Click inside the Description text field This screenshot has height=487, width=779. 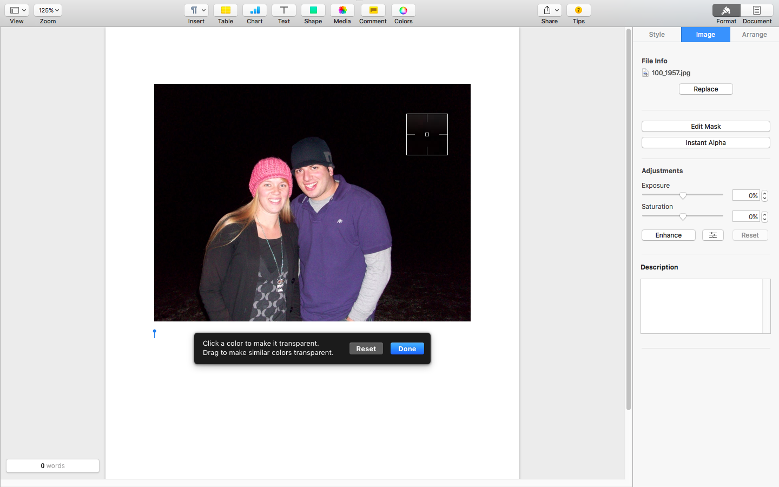(704, 306)
